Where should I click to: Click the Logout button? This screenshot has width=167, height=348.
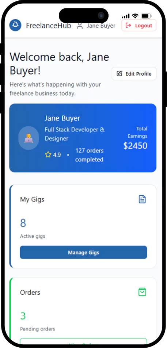click(x=139, y=25)
